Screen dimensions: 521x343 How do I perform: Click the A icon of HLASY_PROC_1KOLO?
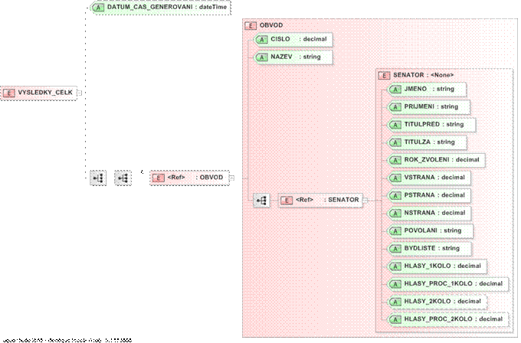[x=395, y=284]
